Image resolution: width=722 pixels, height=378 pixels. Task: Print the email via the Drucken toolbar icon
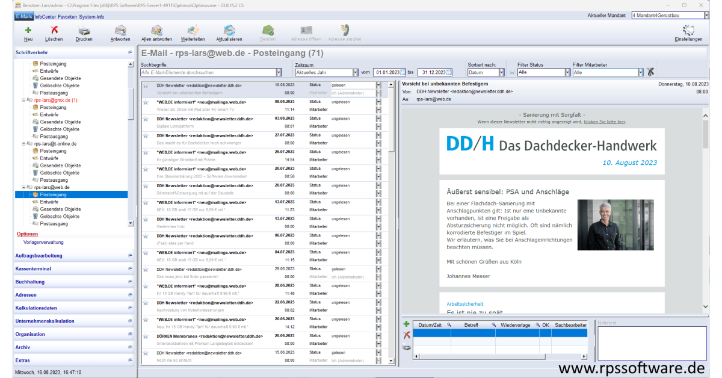click(84, 30)
